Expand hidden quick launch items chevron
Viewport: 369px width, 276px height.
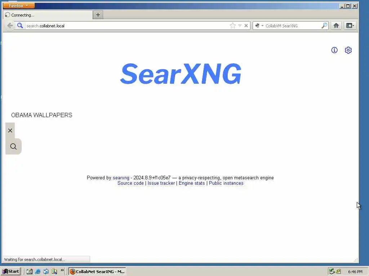tap(62, 270)
